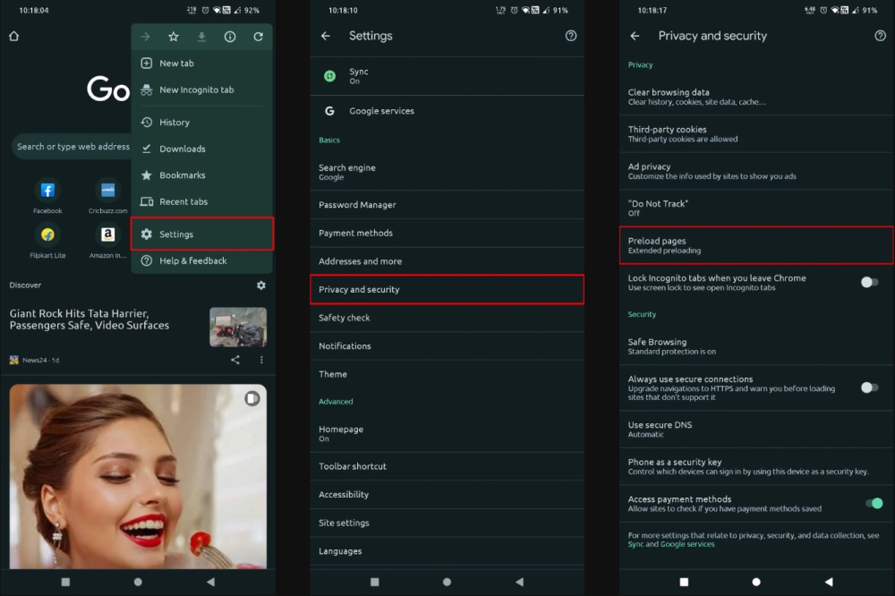
Task: Click the reload page icon in menu
Action: click(x=258, y=37)
